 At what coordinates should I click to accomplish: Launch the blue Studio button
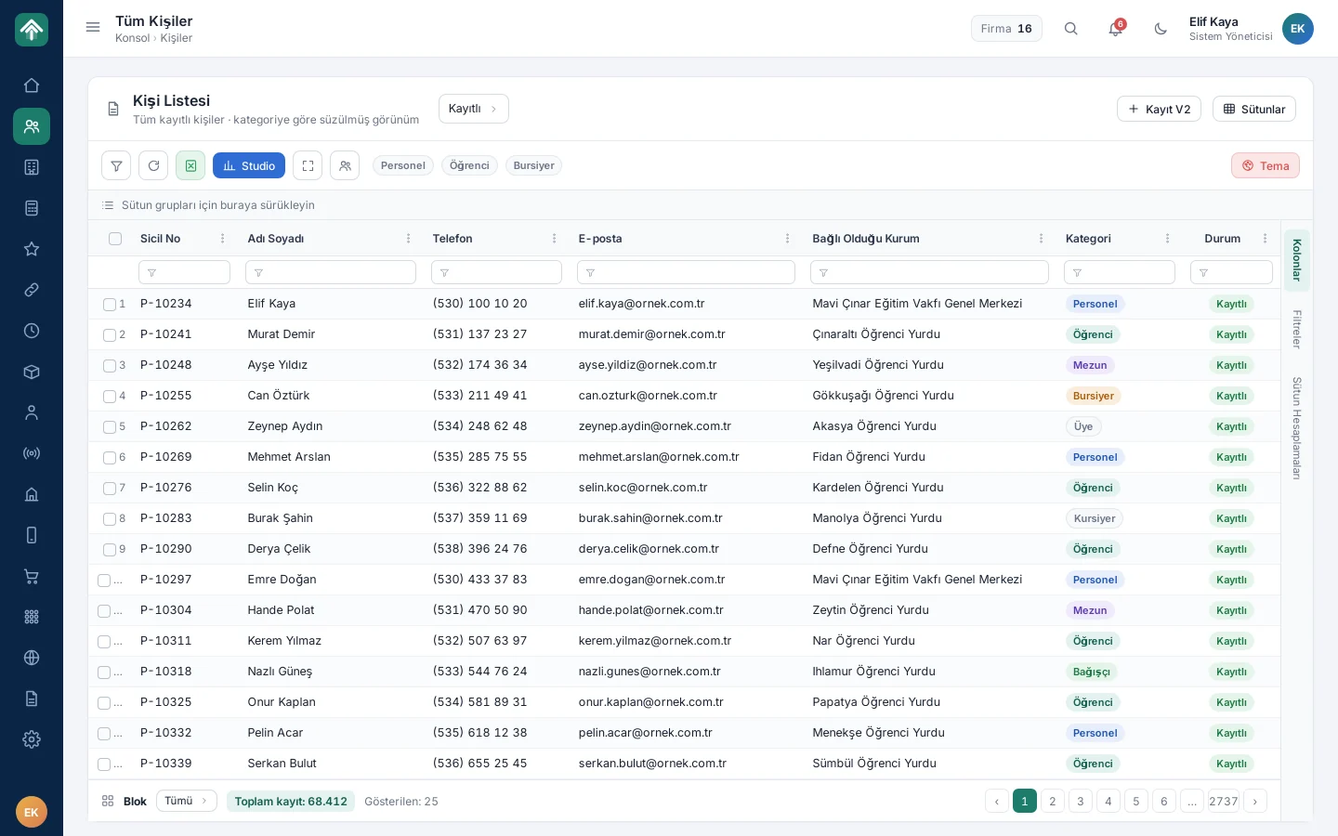[249, 165]
